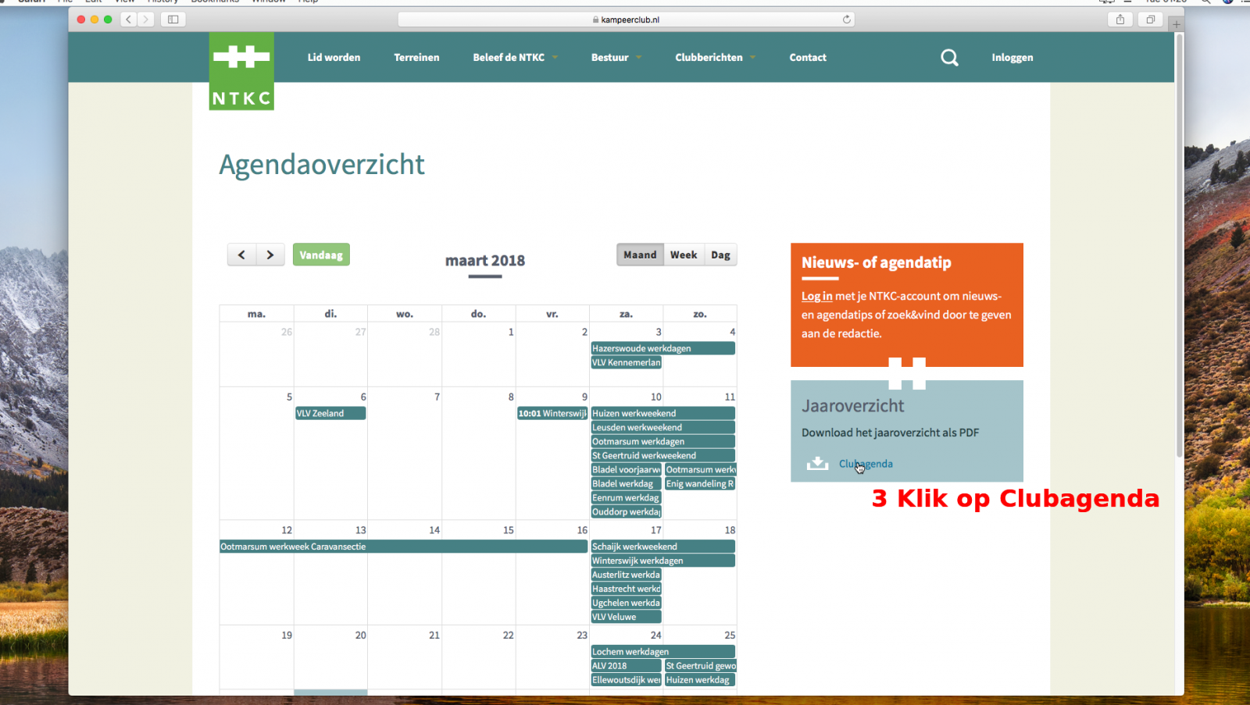Click the Vandaag button

coord(321,255)
